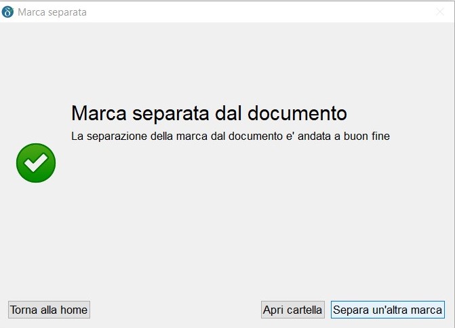The width and height of the screenshot is (455, 328).
Task: Click Separa un'altra marca button
Action: click(387, 310)
